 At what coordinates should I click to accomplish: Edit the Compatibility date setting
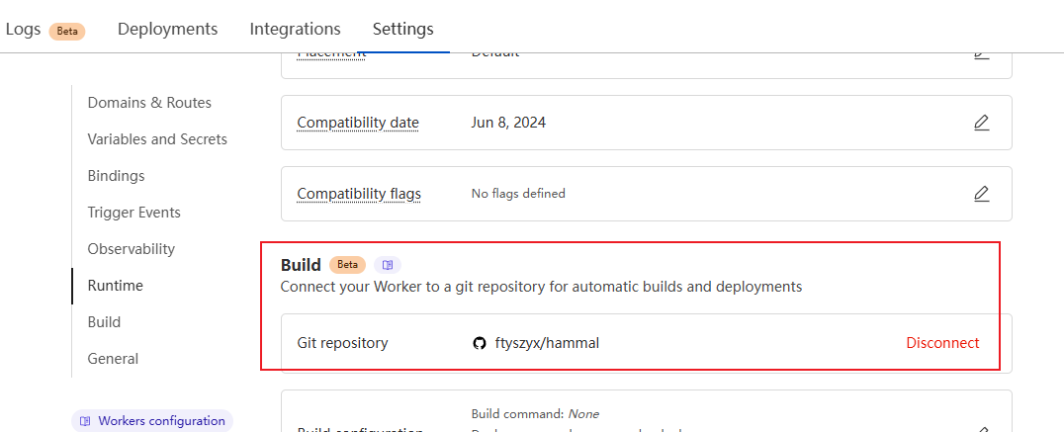(981, 123)
